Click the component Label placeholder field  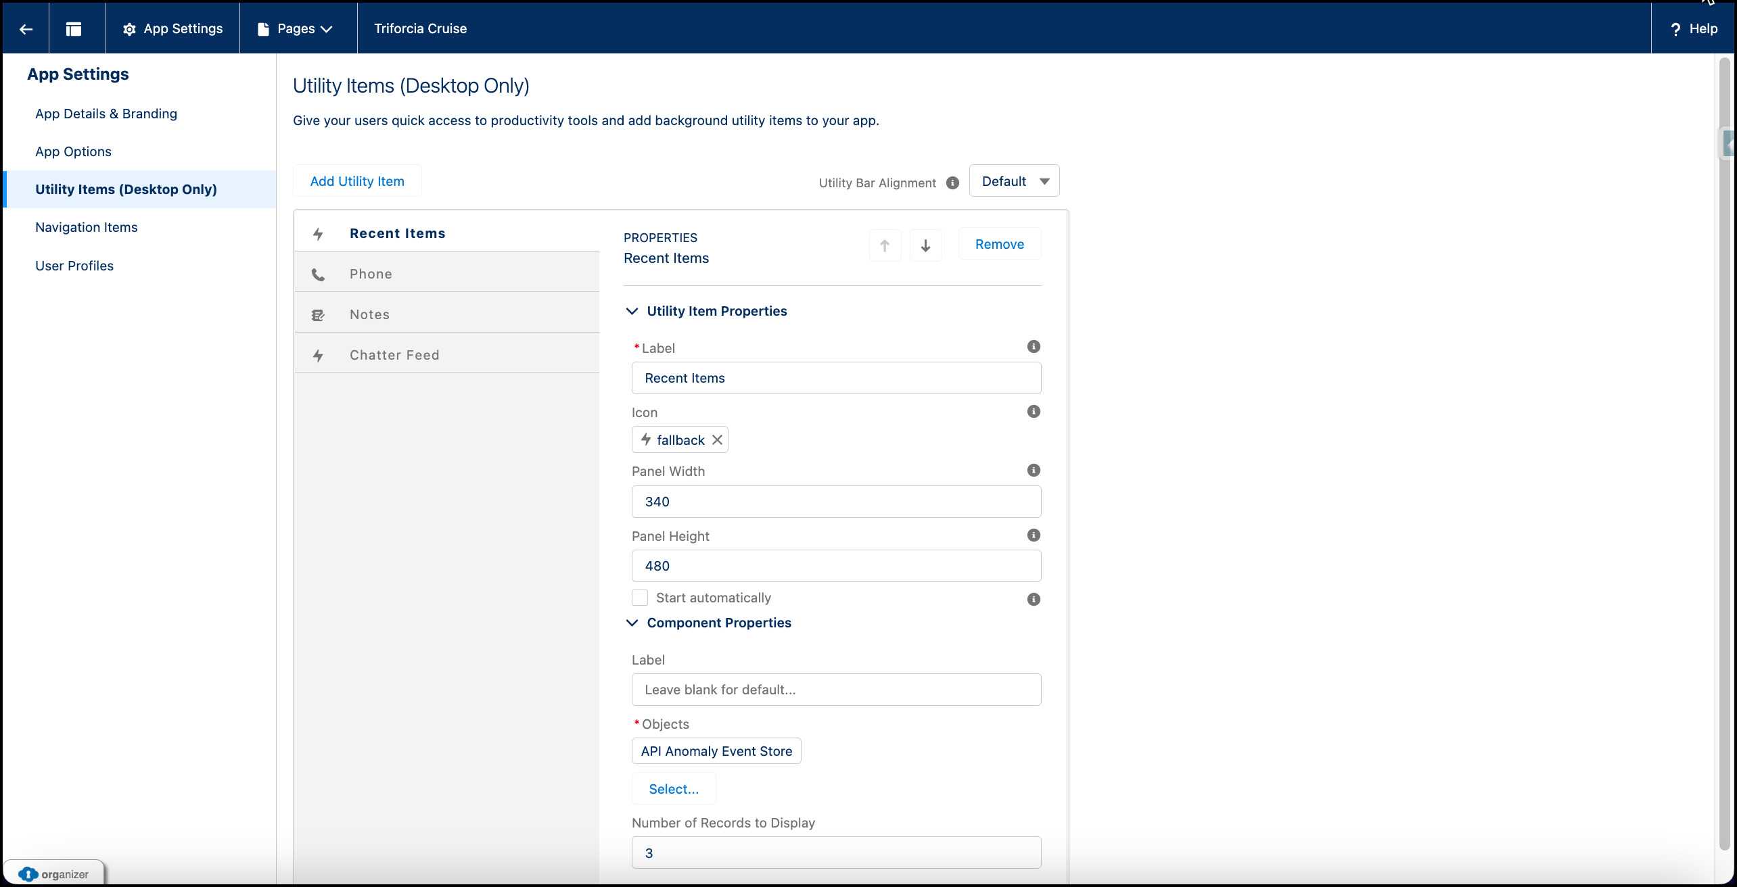click(x=836, y=690)
